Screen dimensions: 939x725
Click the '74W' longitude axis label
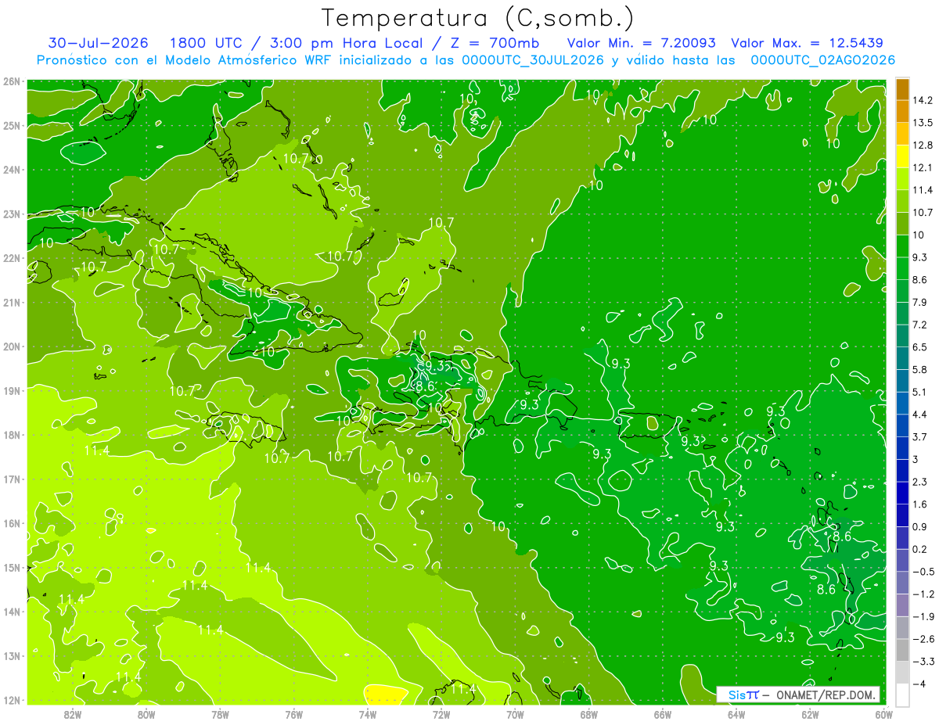coord(368,715)
